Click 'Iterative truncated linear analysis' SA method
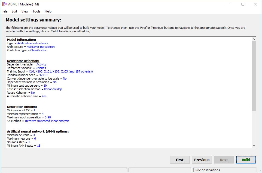262x173 pixels. click(47, 121)
